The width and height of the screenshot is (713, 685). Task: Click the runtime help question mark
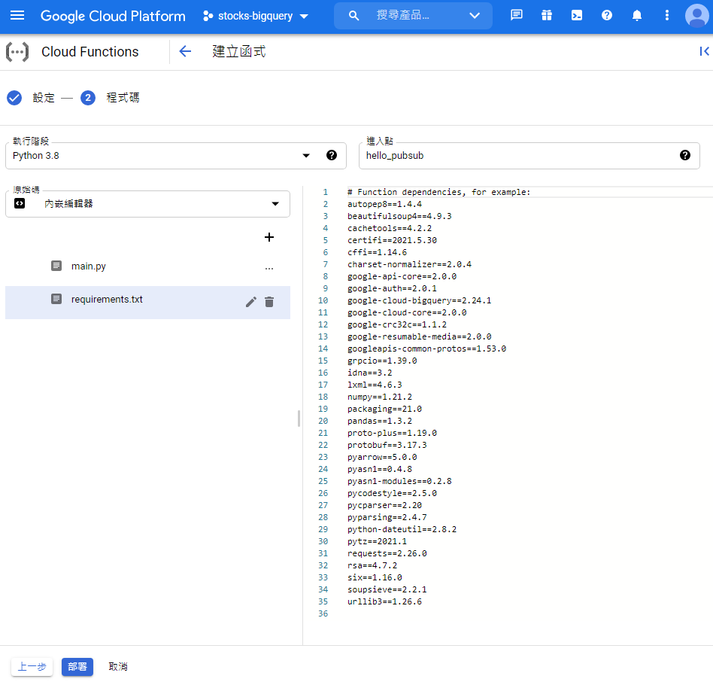pyautogui.click(x=331, y=155)
